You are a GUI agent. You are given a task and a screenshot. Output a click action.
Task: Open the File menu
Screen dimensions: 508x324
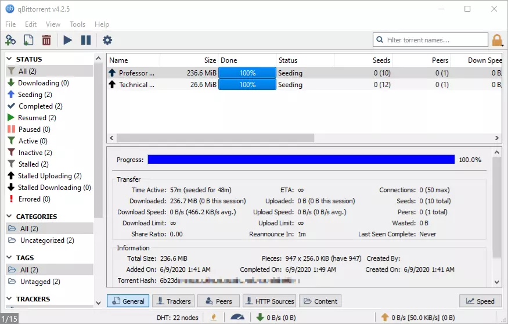[x=10, y=24]
